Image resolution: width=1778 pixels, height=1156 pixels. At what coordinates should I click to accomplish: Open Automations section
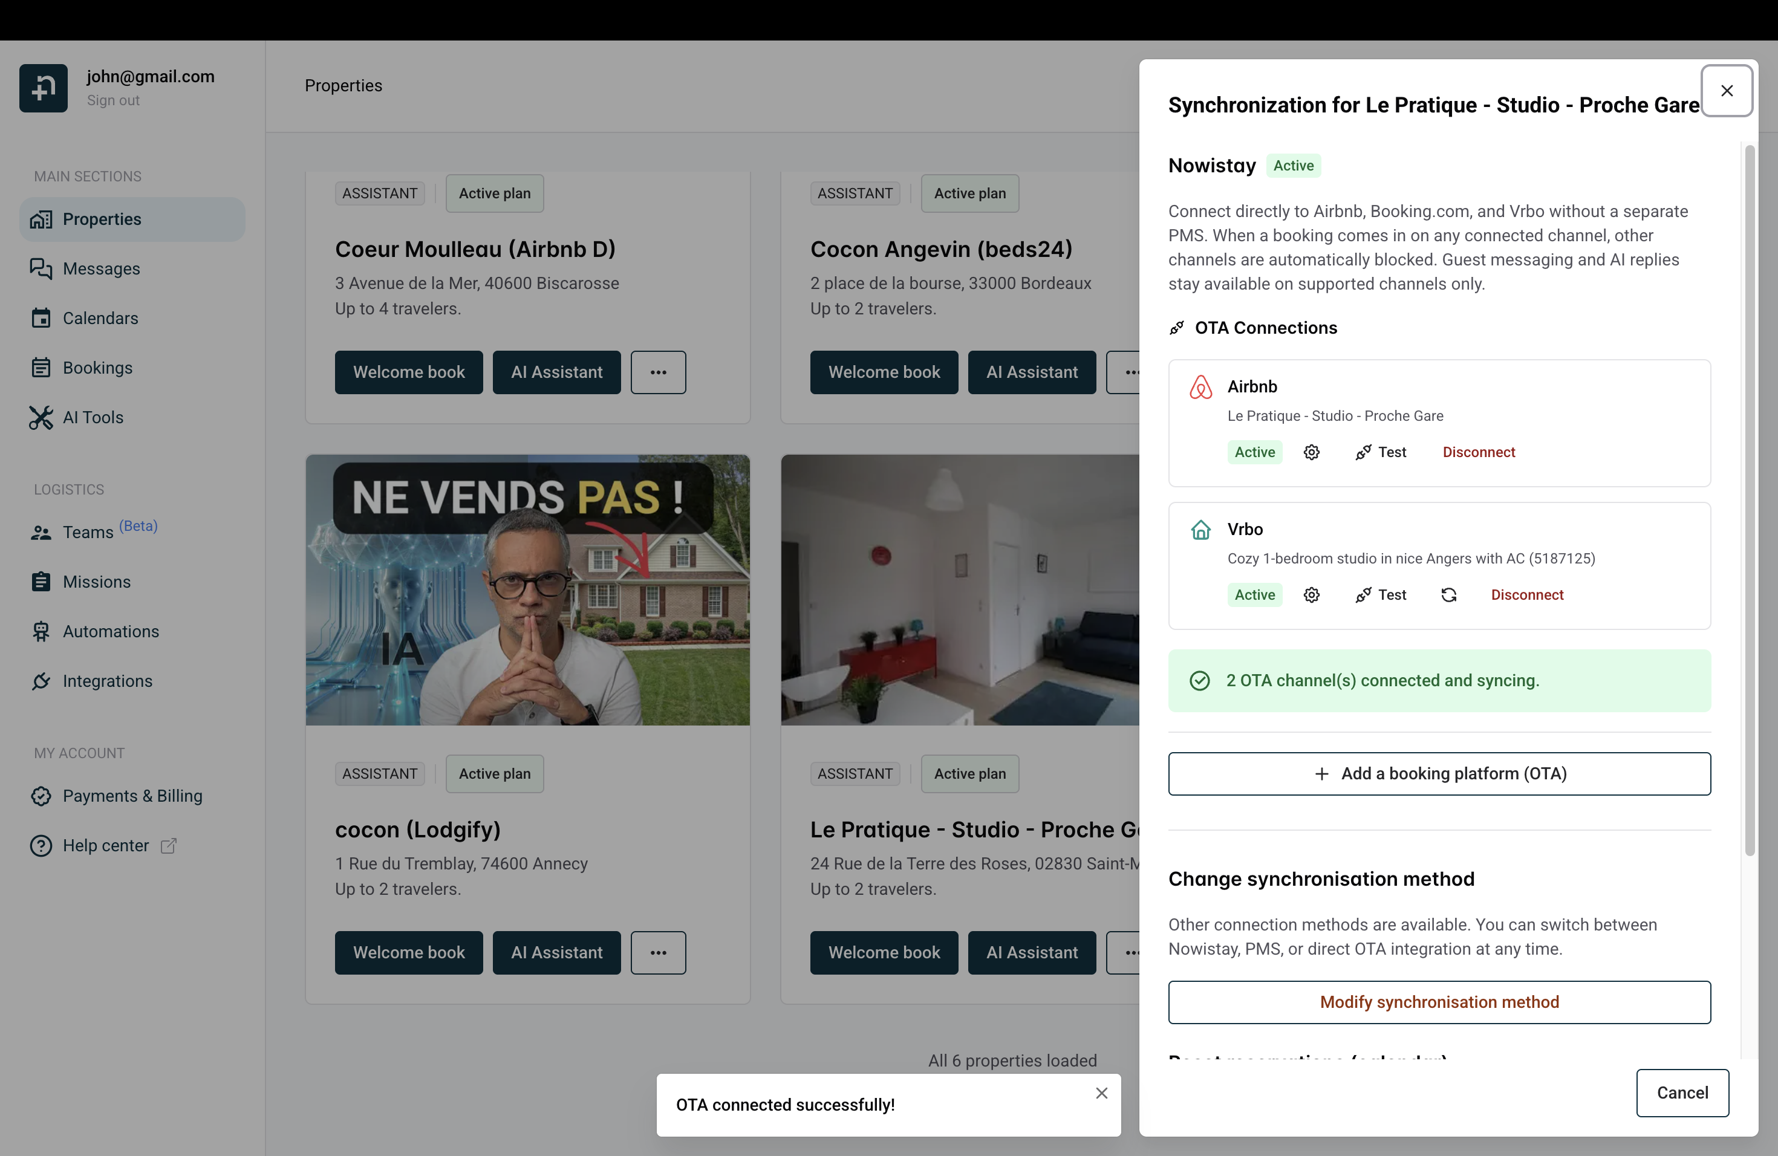(110, 631)
